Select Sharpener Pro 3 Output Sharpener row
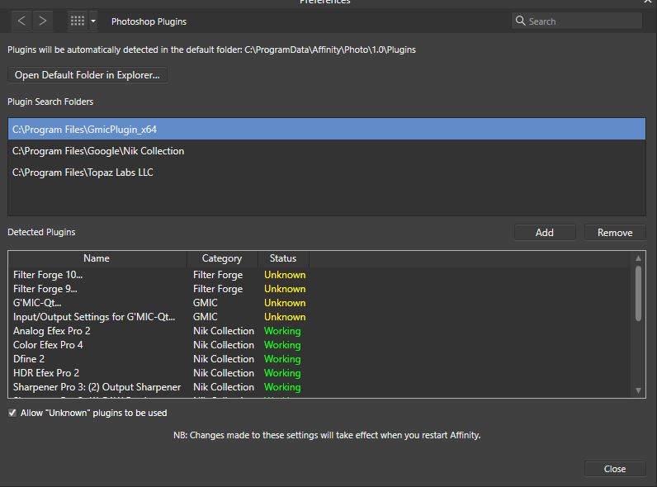Screen dimensions: 657x487 319,387
